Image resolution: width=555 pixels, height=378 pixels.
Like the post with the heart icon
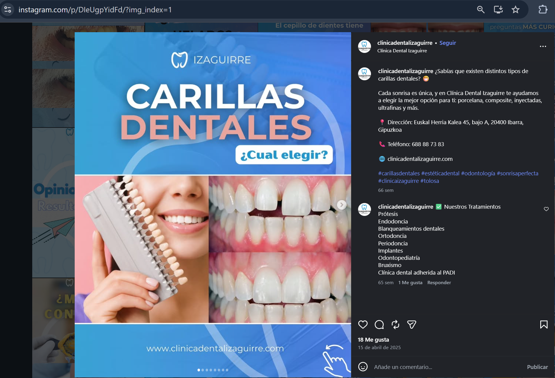pos(363,324)
